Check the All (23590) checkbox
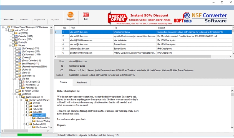This screenshot has height=138, width=234. pyautogui.click(x=13, y=33)
